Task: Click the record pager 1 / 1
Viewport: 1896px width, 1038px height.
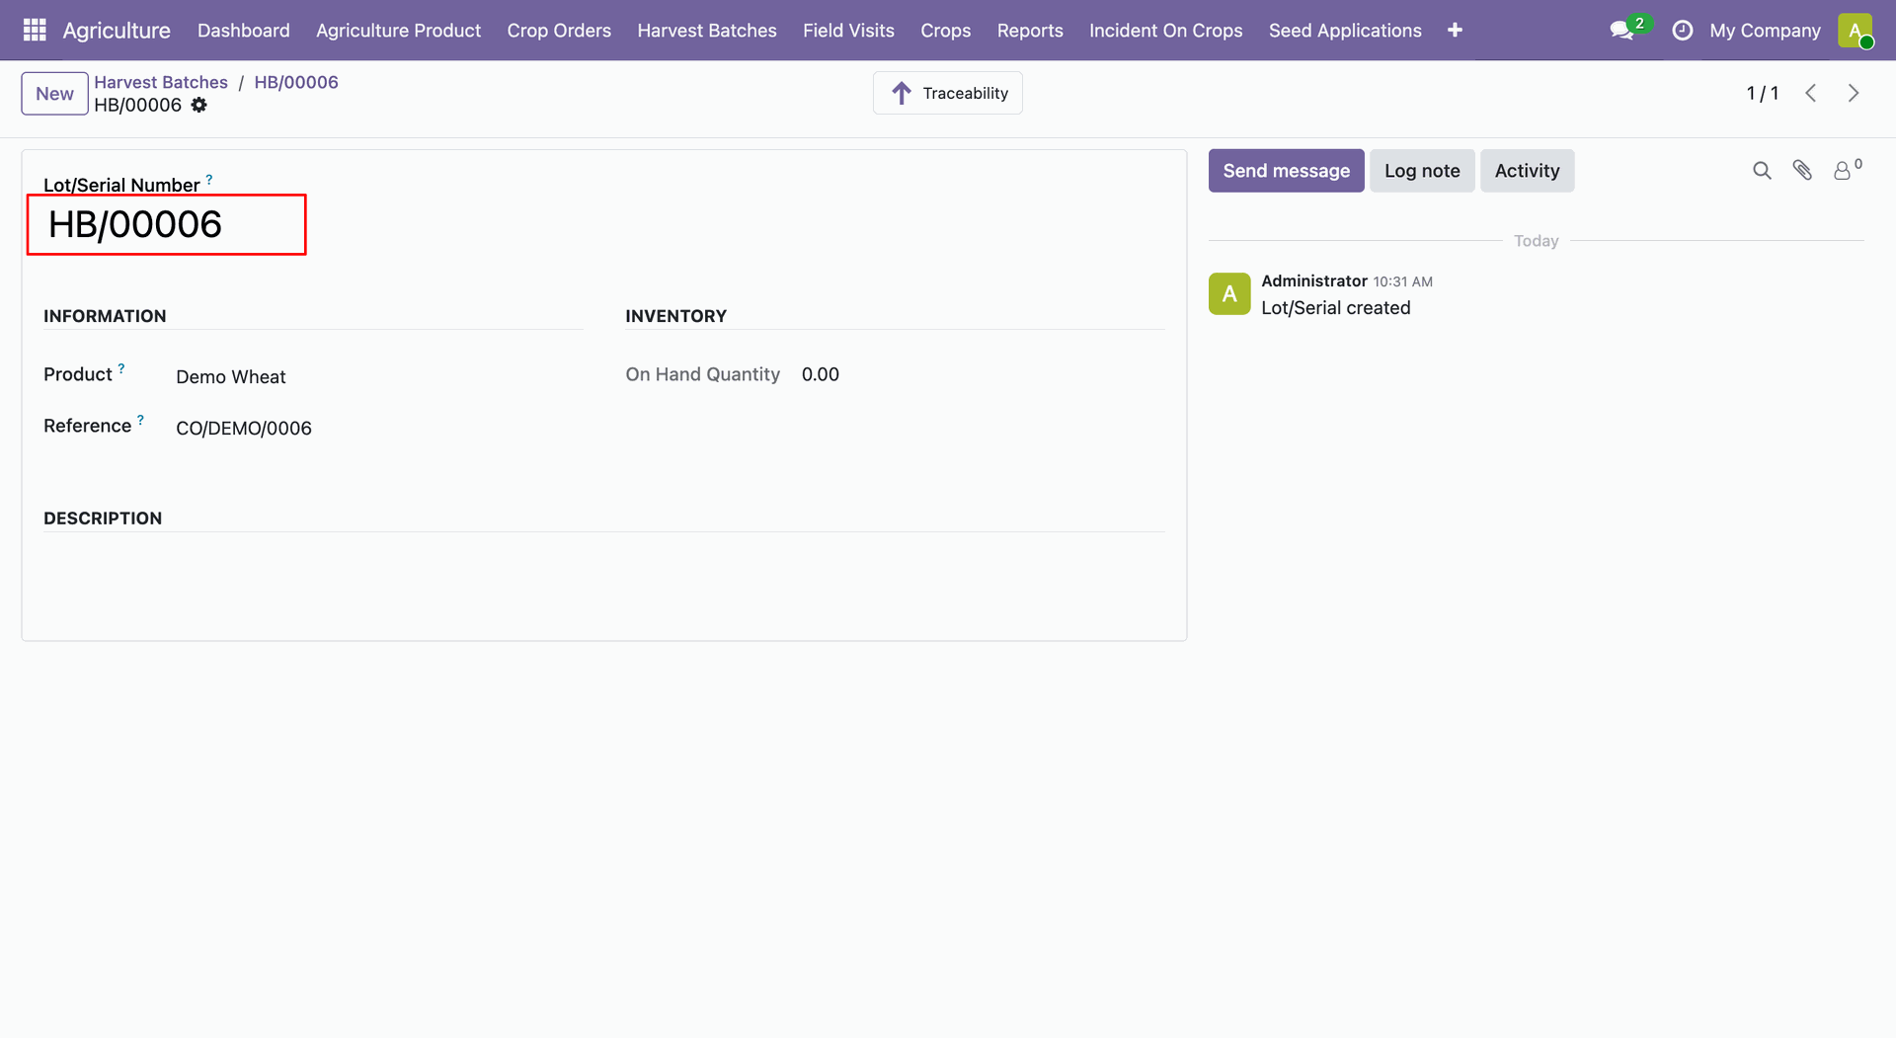Action: (1763, 93)
